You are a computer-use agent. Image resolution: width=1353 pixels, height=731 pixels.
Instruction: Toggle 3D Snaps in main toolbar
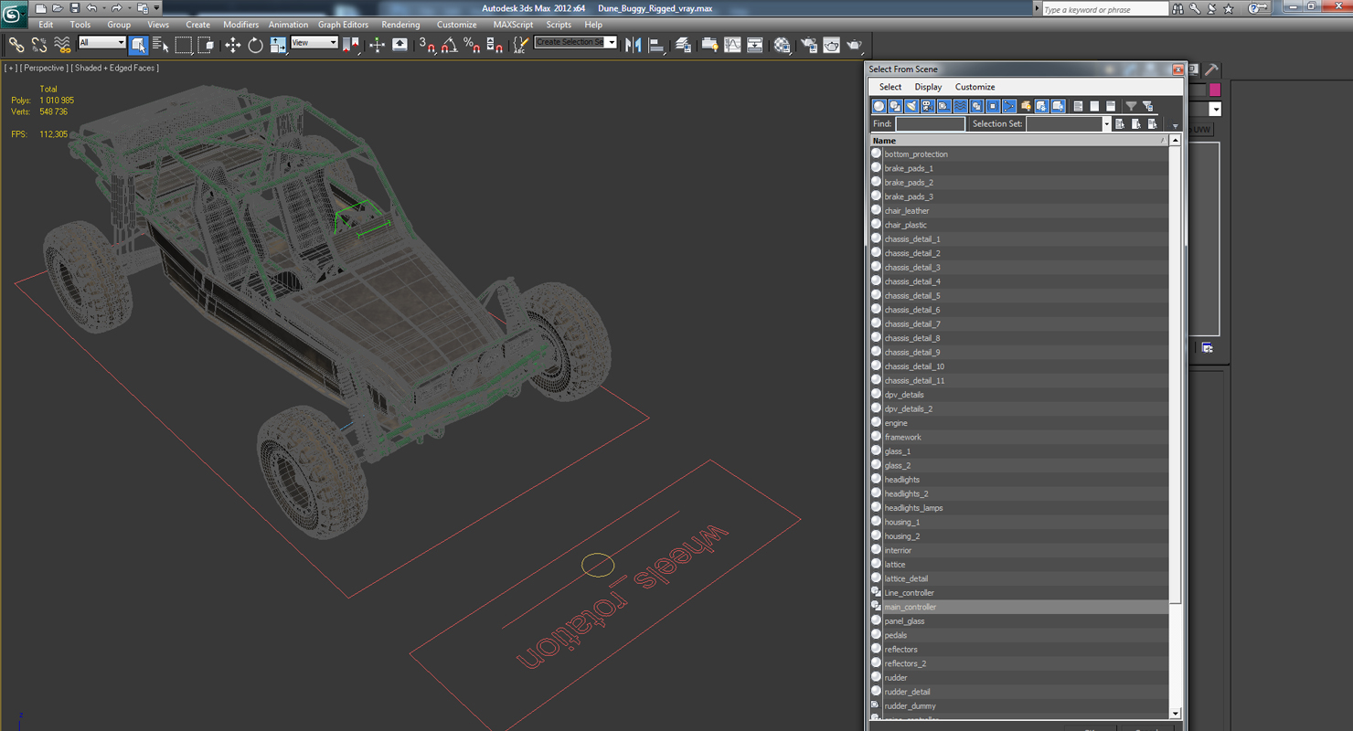(427, 45)
